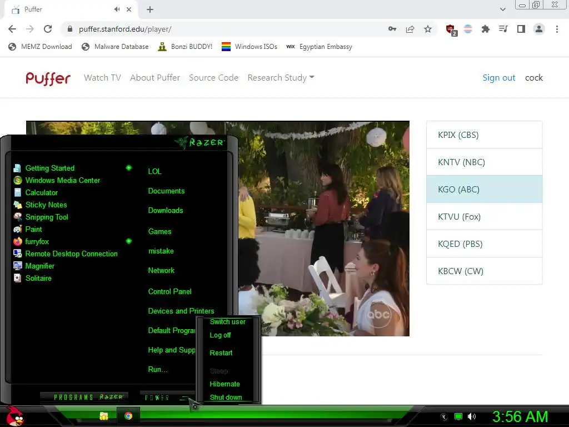Open Getting Started from Start menu

pyautogui.click(x=44, y=168)
